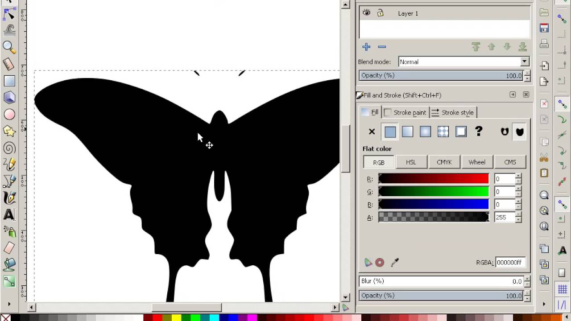Choose Linear gradient fill type
The width and height of the screenshot is (571, 321).
click(x=407, y=132)
